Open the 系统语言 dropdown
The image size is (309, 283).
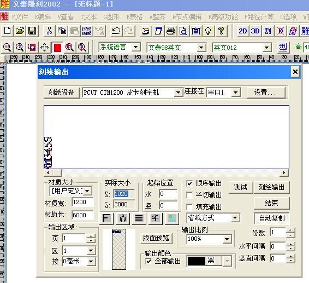[136, 47]
